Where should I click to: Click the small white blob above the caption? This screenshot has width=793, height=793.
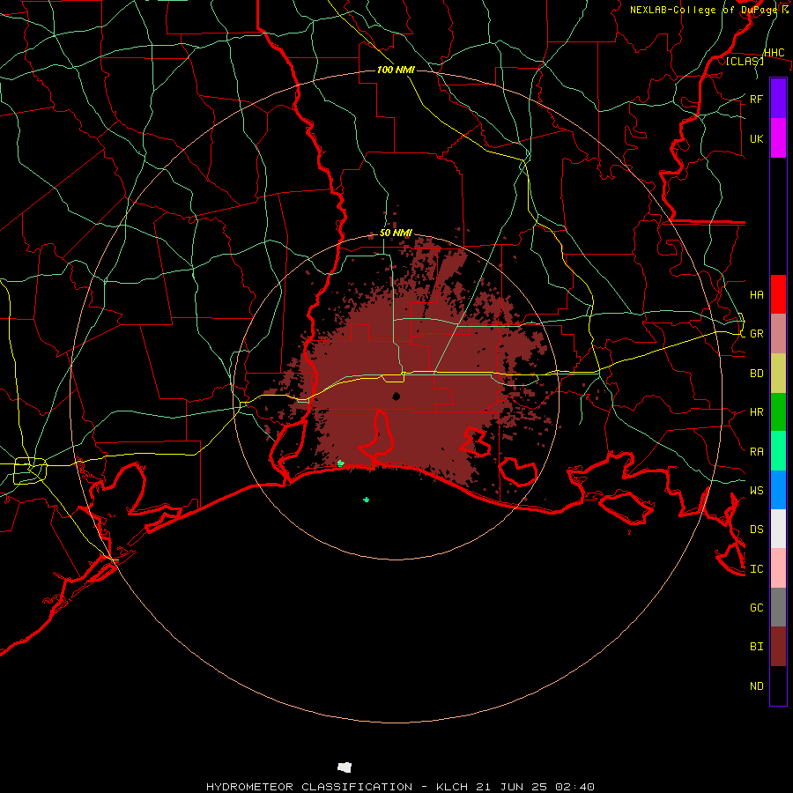tap(345, 767)
